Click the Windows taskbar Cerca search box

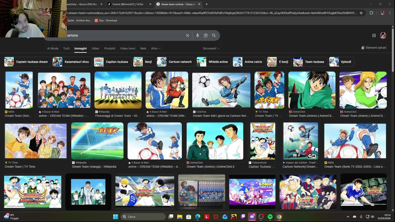point(143,217)
